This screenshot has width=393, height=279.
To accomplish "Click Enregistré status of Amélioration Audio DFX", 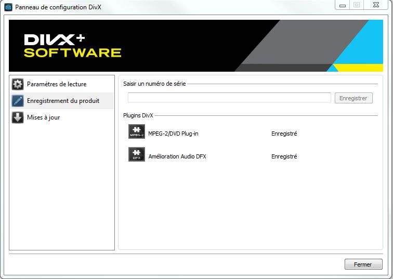I will (284, 156).
